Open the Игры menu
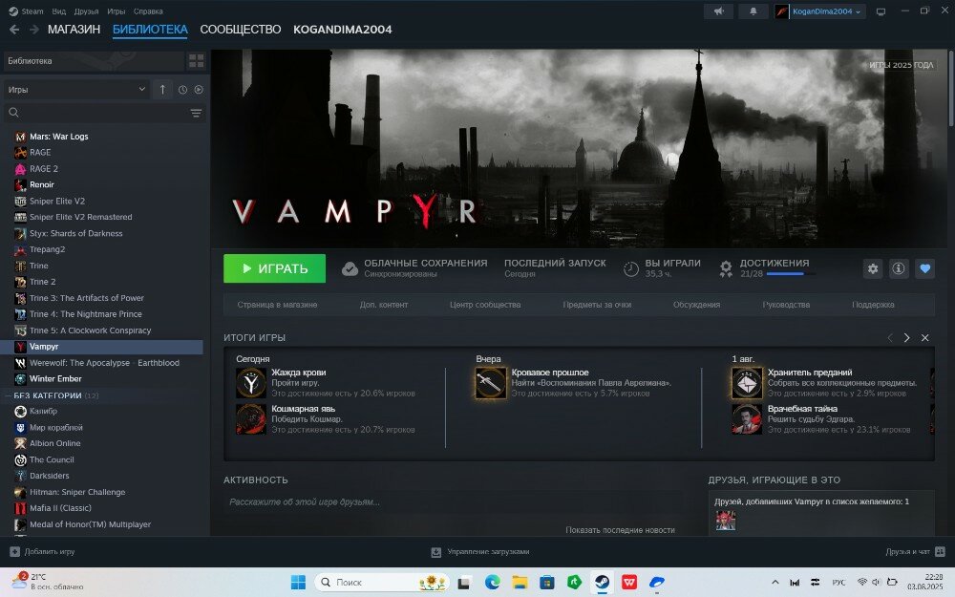Image resolution: width=955 pixels, height=597 pixels. 116,11
